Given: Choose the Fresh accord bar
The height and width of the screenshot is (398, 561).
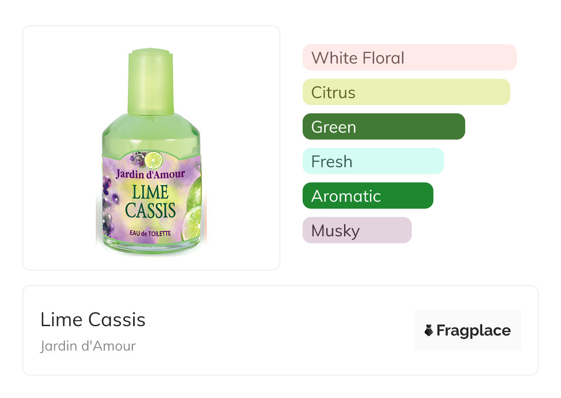Looking at the screenshot, I should [x=373, y=161].
